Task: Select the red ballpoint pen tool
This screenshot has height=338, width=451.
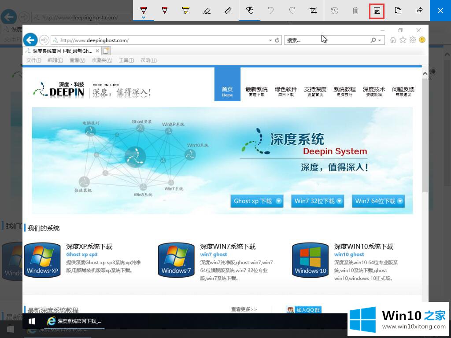Action: point(144,11)
